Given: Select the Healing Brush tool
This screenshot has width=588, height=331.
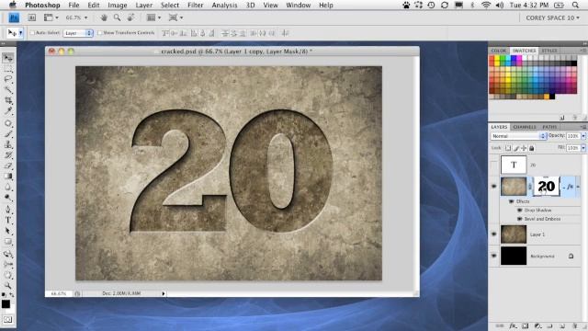Looking at the screenshot, I should [x=8, y=123].
